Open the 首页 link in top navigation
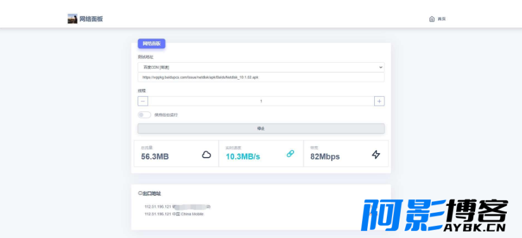Screen dimensions: 522x238 pyautogui.click(x=441, y=19)
